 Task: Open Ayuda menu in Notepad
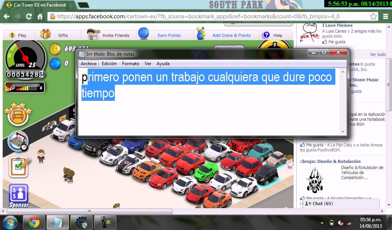163,64
